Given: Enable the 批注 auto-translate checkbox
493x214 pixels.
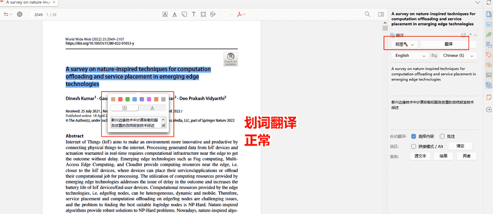Looking at the screenshot, I should pyautogui.click(x=442, y=136).
